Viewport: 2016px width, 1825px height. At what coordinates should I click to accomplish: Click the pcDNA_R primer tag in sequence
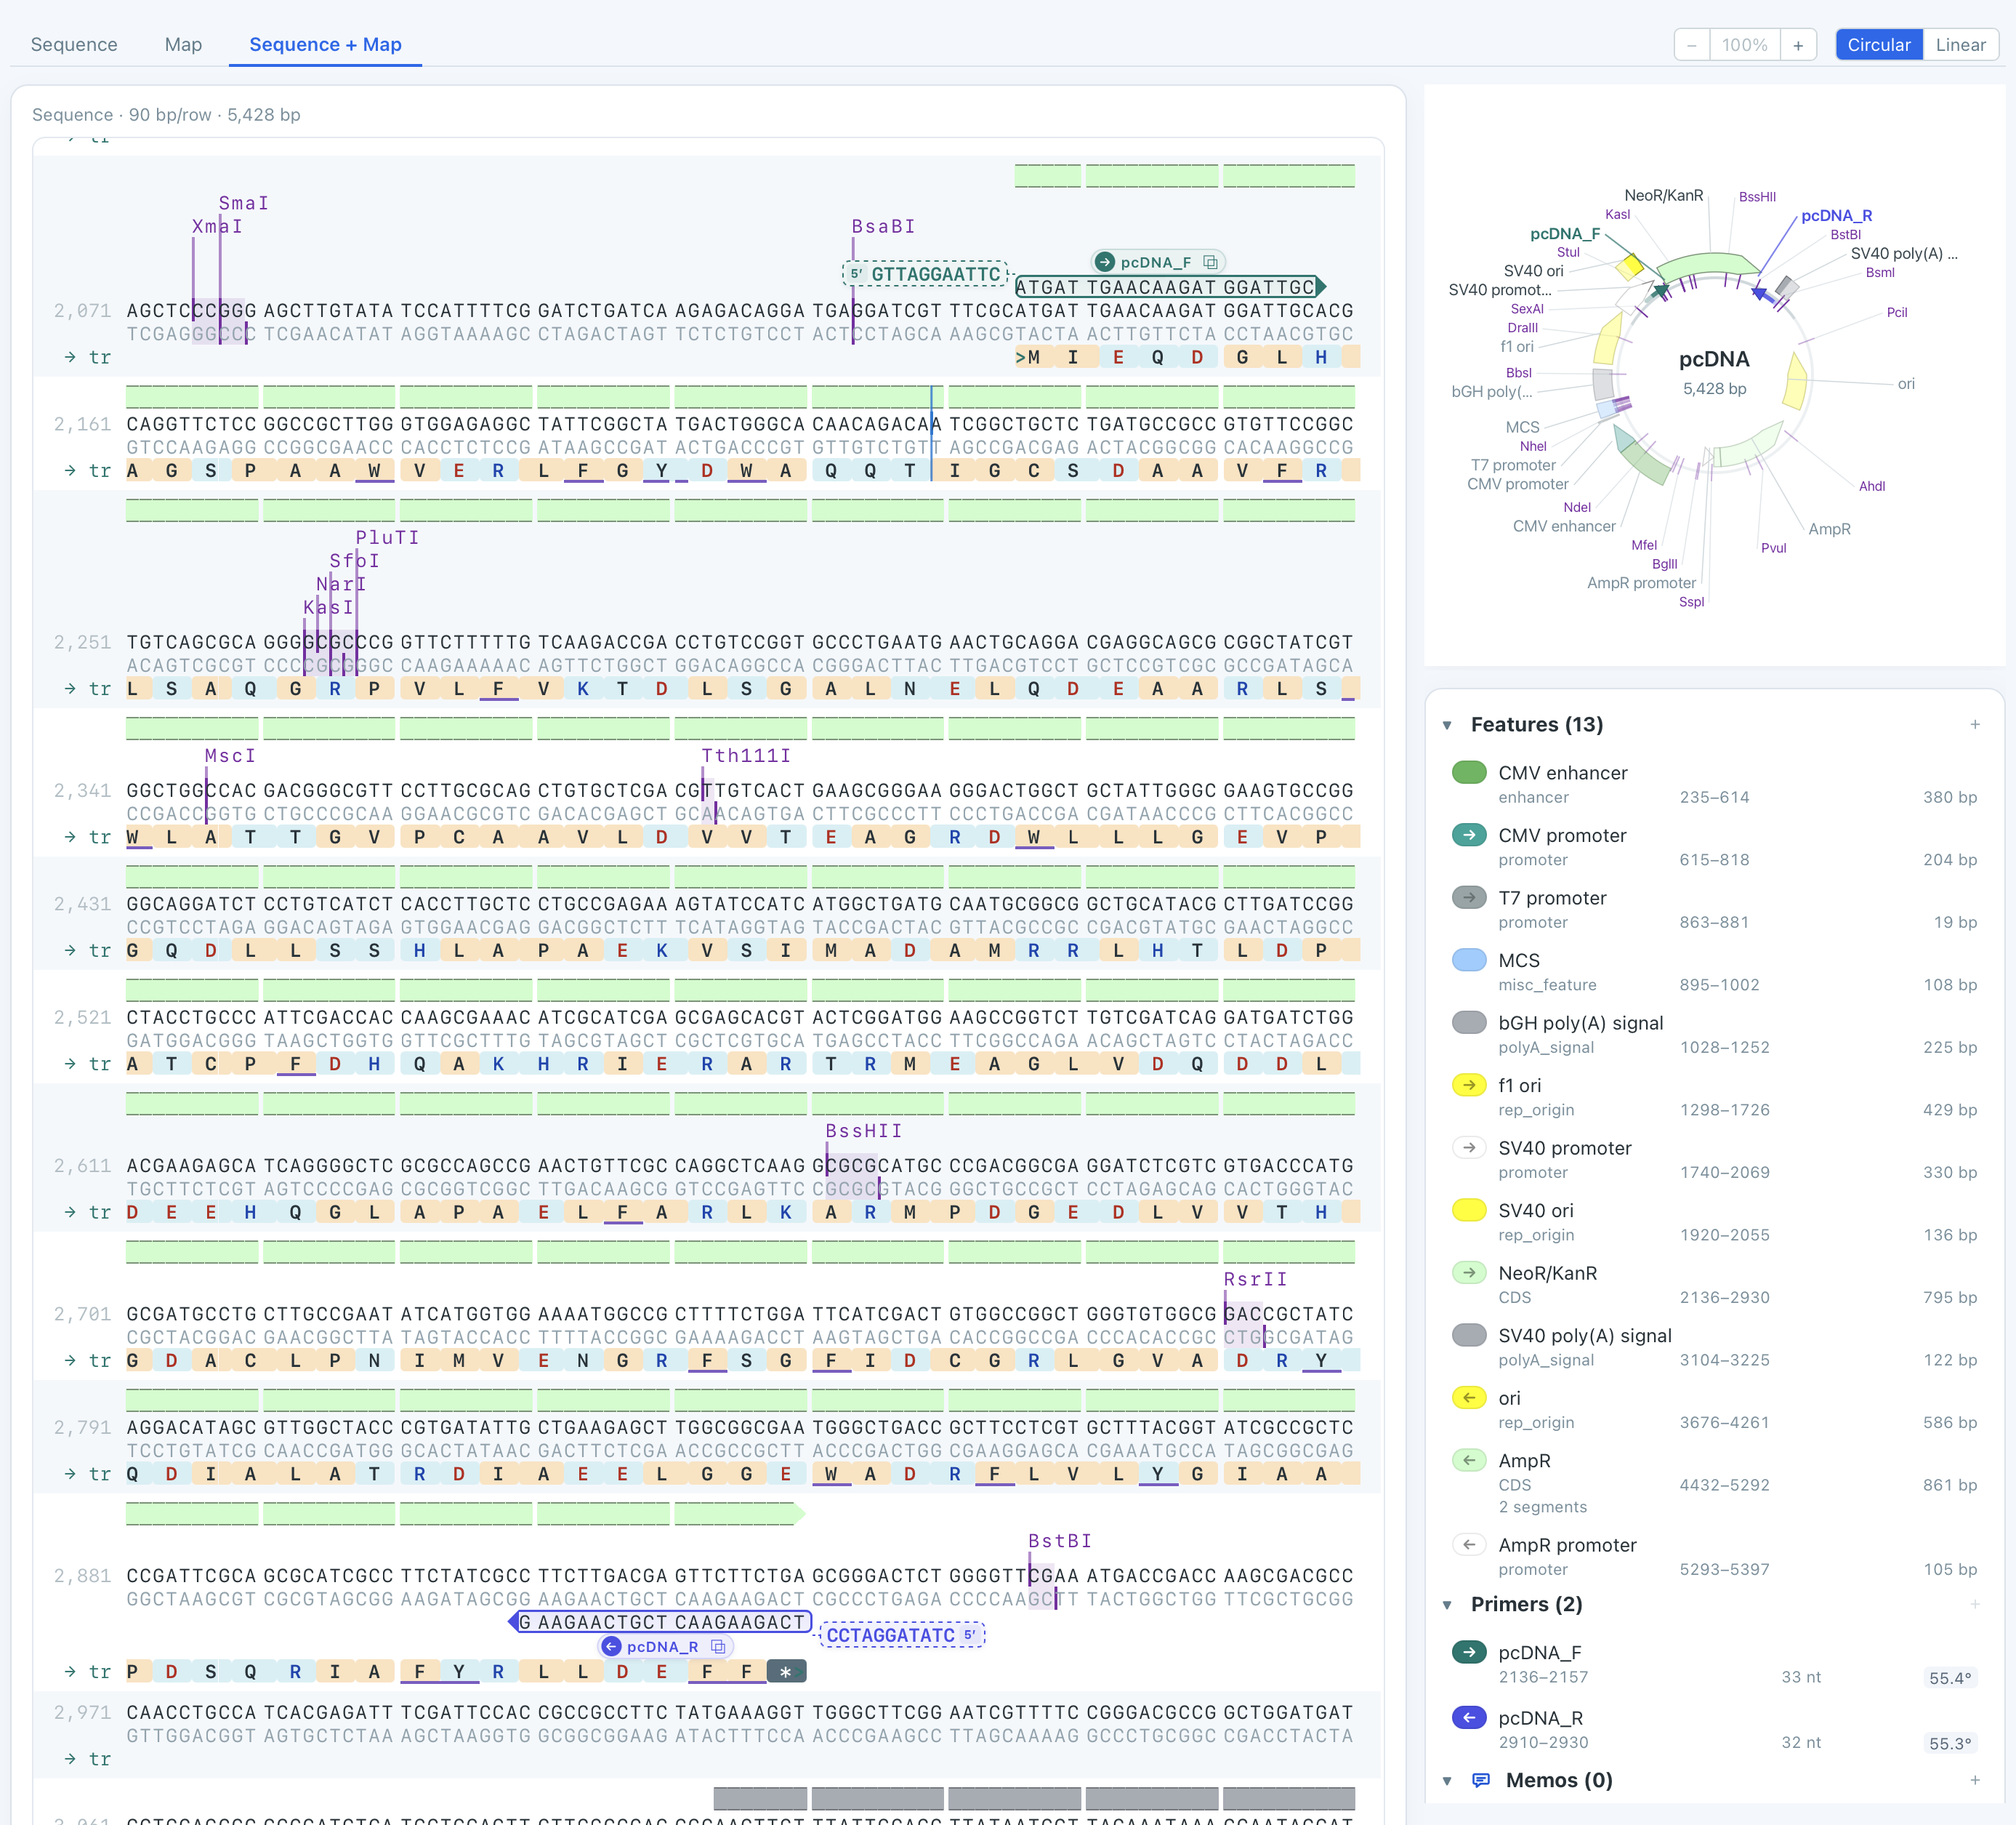coord(664,1647)
